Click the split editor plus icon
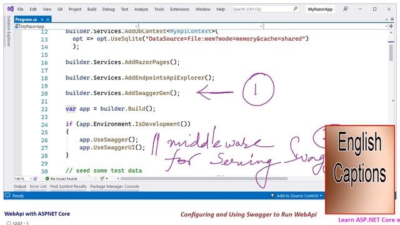 pyautogui.click(x=391, y=26)
